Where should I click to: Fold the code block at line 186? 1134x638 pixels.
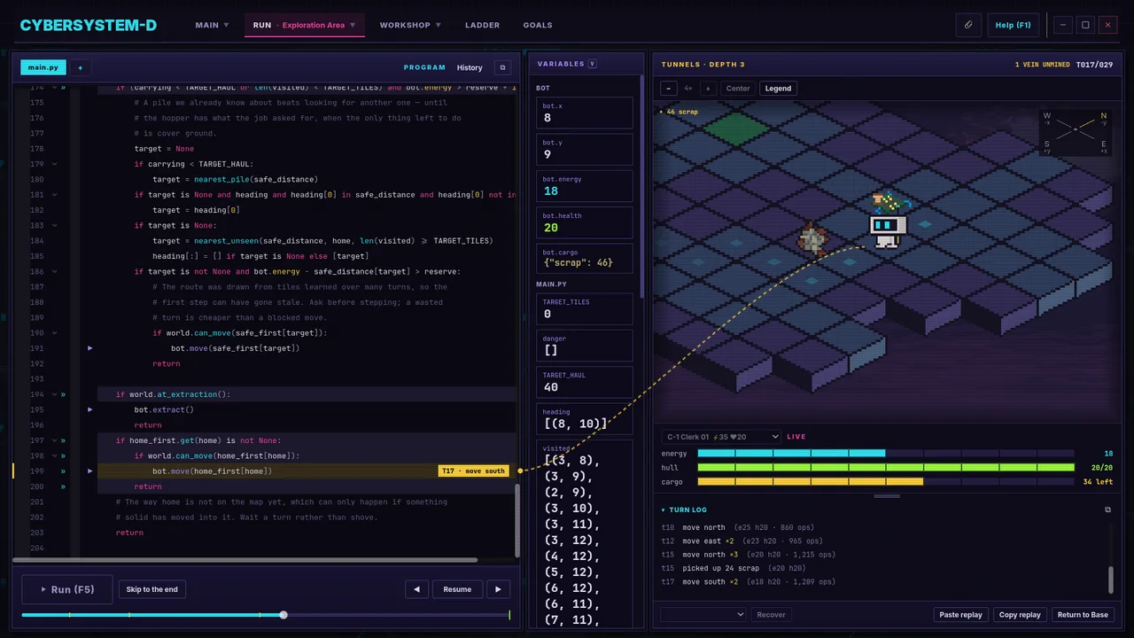click(x=54, y=271)
